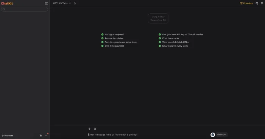Click the icon beside the model selector
The width and height of the screenshot is (265, 139).
(75, 3)
